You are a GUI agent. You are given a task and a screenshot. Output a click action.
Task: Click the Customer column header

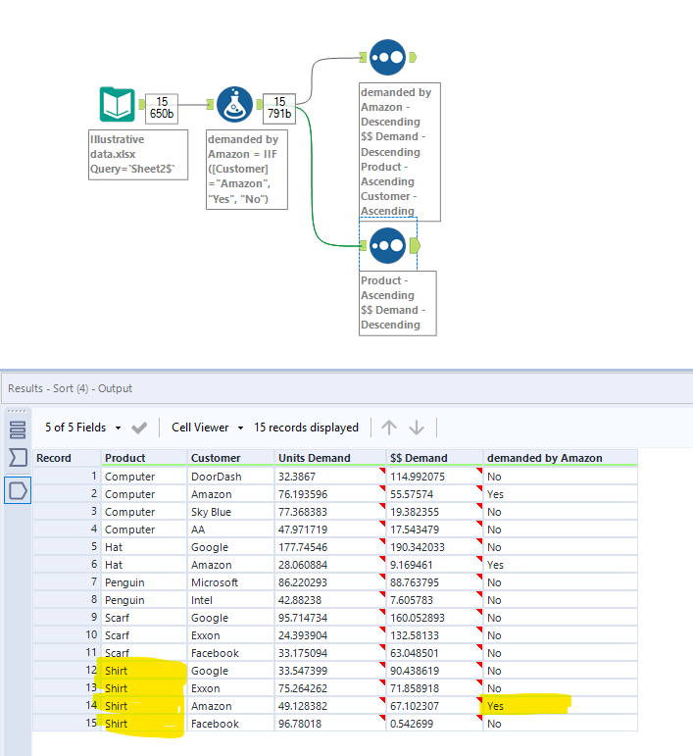(230, 458)
